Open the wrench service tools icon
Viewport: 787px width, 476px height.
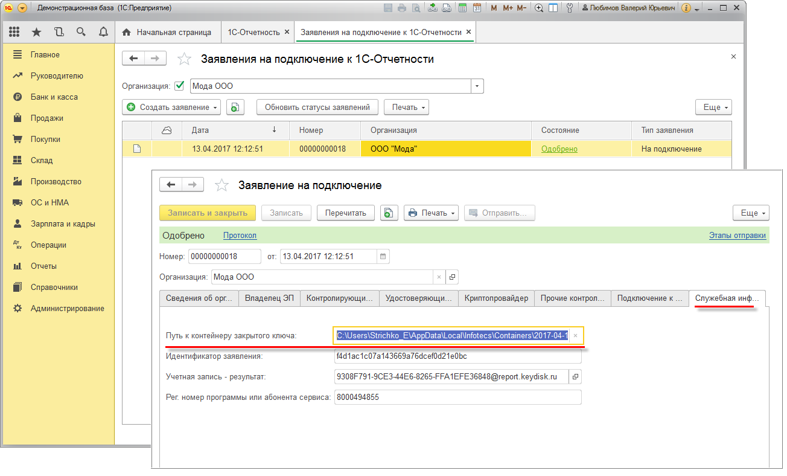(570, 8)
